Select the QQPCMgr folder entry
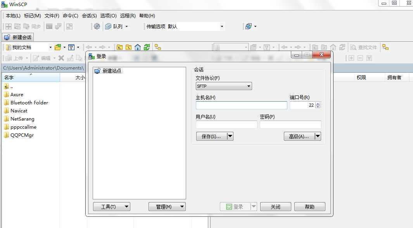The image size is (413, 228). pos(19,135)
